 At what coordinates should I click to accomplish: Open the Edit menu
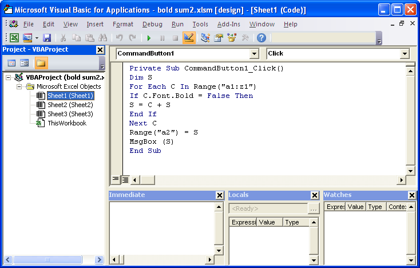click(49, 24)
